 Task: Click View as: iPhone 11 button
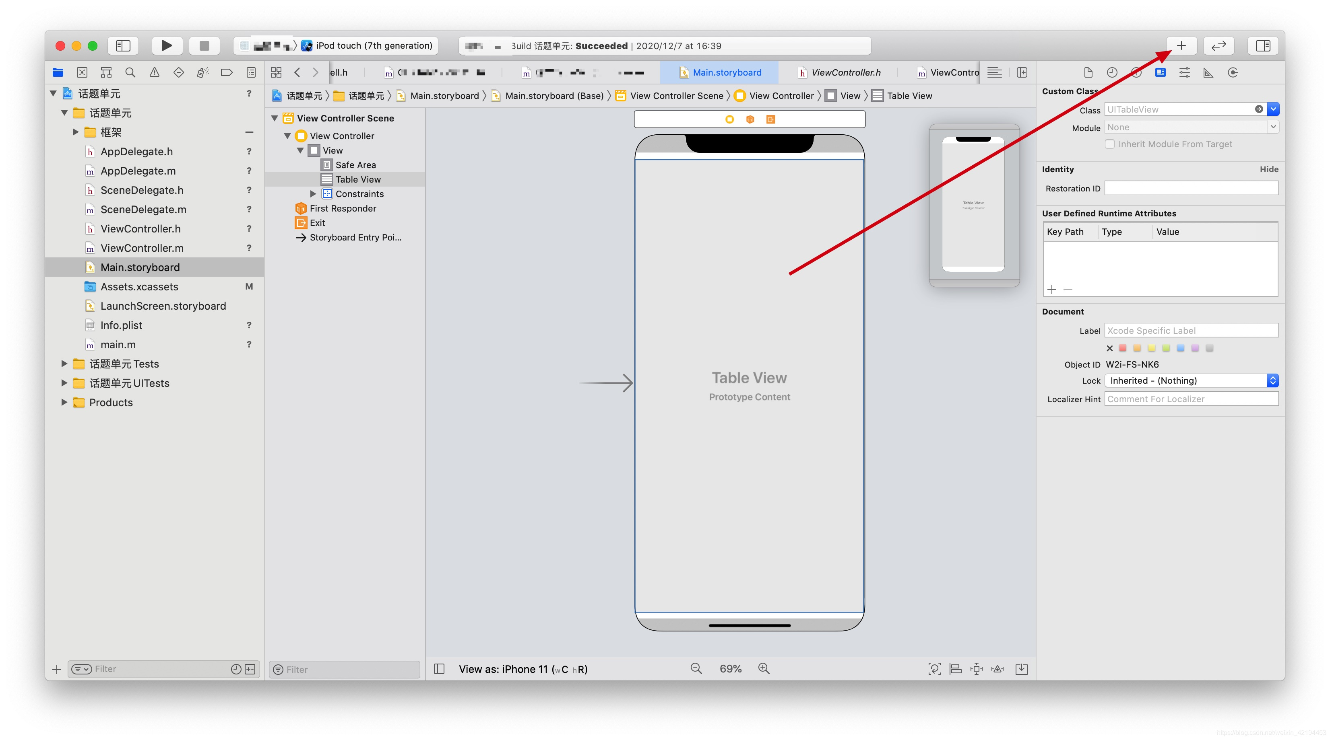pyautogui.click(x=522, y=669)
